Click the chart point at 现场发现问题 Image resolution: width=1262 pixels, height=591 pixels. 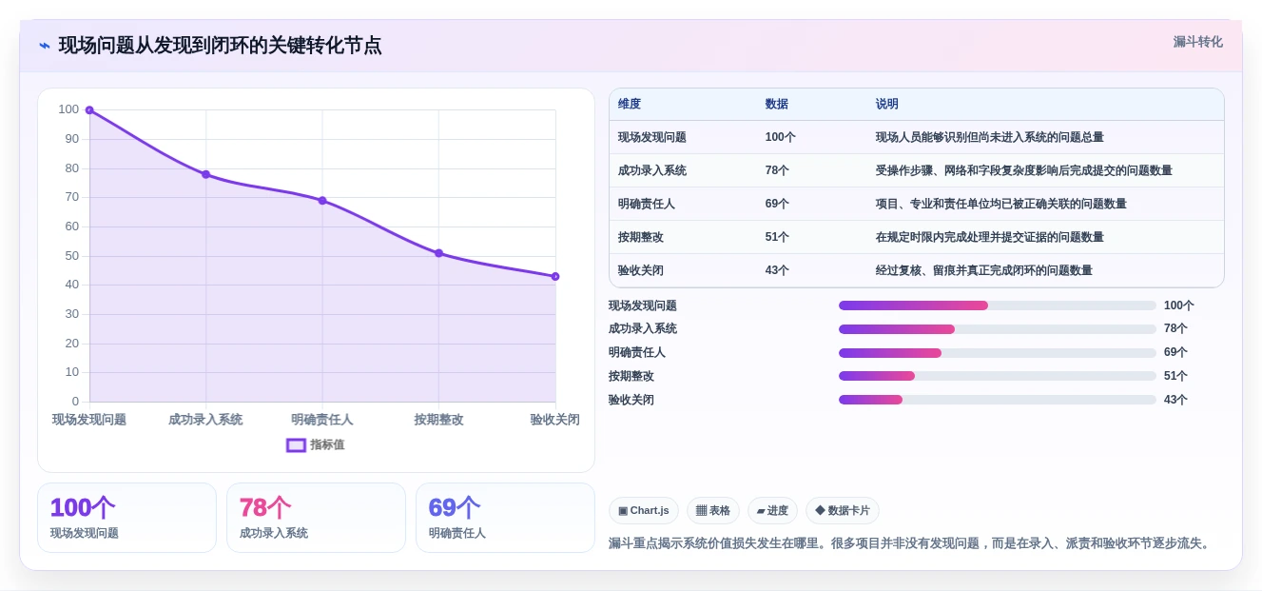point(89,110)
